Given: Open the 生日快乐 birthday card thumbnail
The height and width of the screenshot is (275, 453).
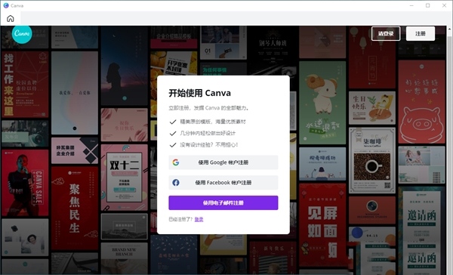Looking at the screenshot, I should coord(372,108).
